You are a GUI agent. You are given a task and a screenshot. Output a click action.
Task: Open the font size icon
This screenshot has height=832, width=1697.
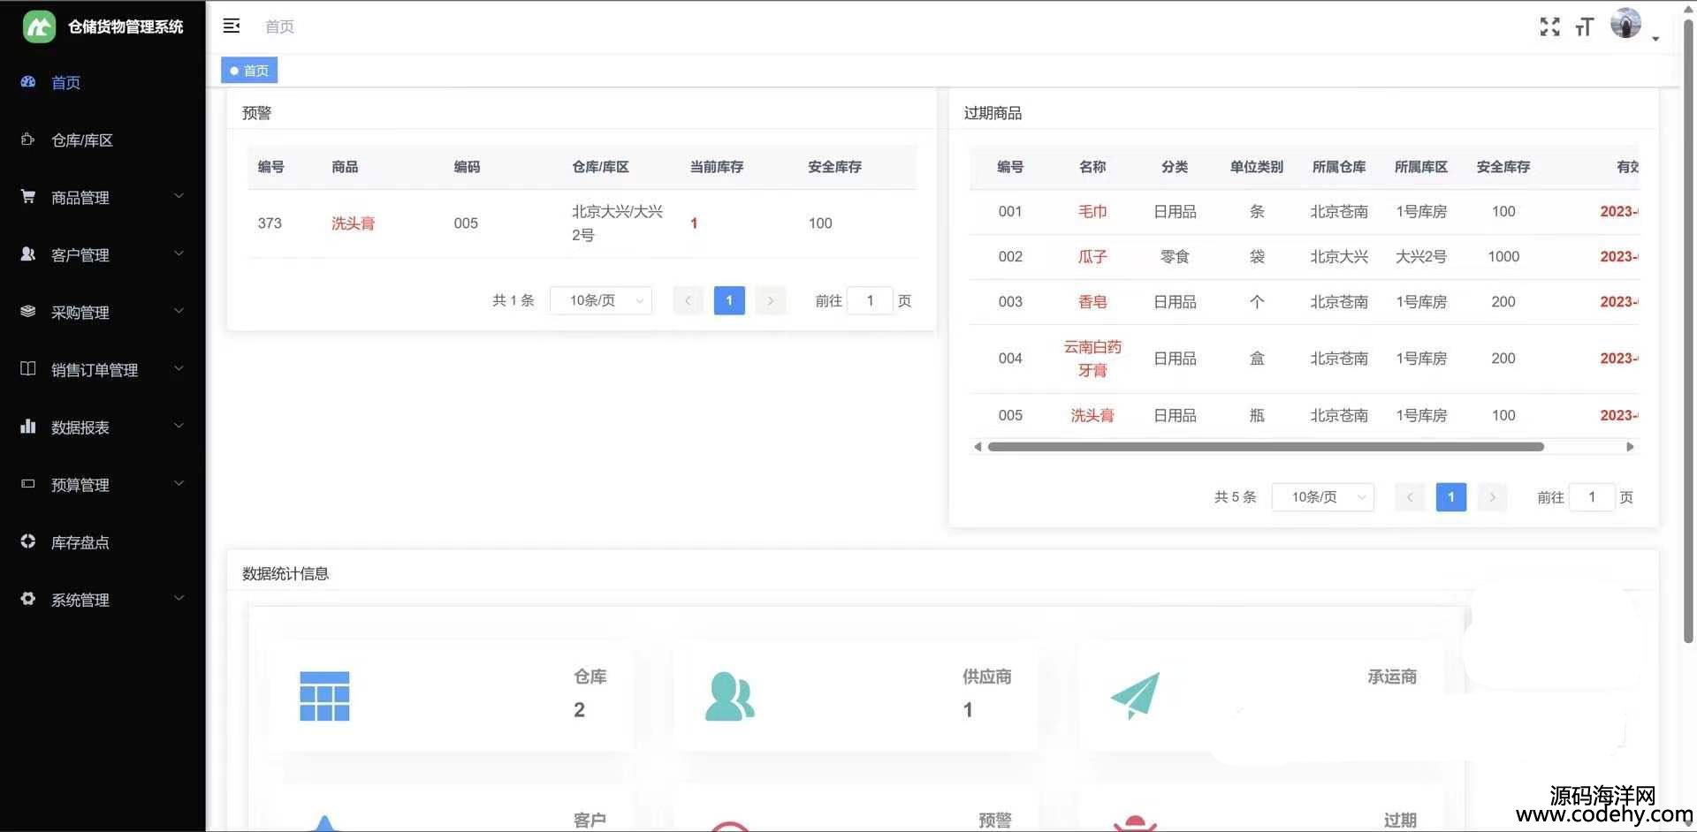(x=1584, y=27)
